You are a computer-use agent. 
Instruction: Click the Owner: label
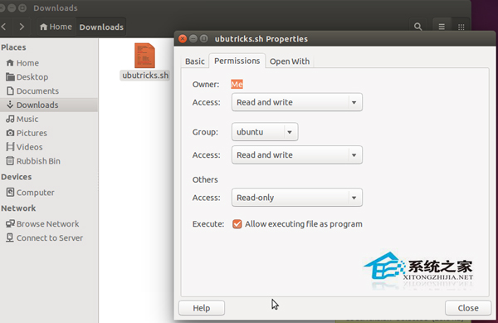pyautogui.click(x=206, y=84)
